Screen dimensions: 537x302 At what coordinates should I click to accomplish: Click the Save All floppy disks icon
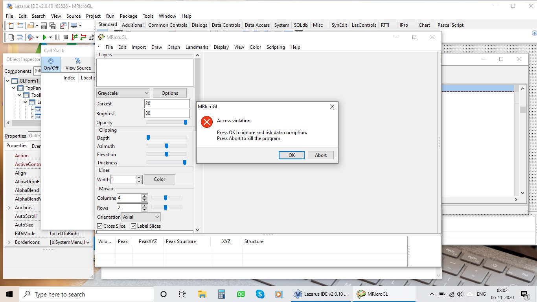[x=52, y=26]
